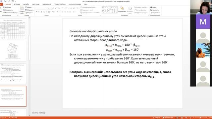Viewport: 212px width, 119px height.
Task: Undo the last action in quick access toolbar
Action: [x=5, y=1]
